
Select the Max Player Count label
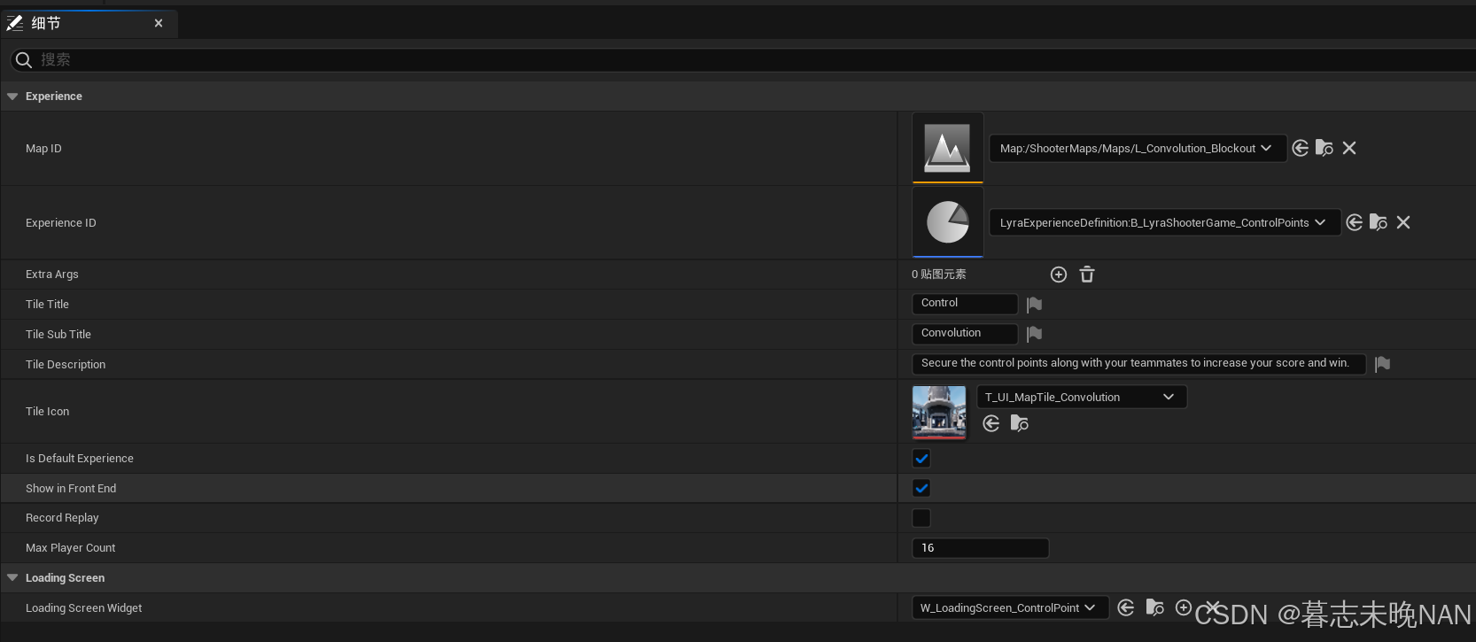point(71,548)
